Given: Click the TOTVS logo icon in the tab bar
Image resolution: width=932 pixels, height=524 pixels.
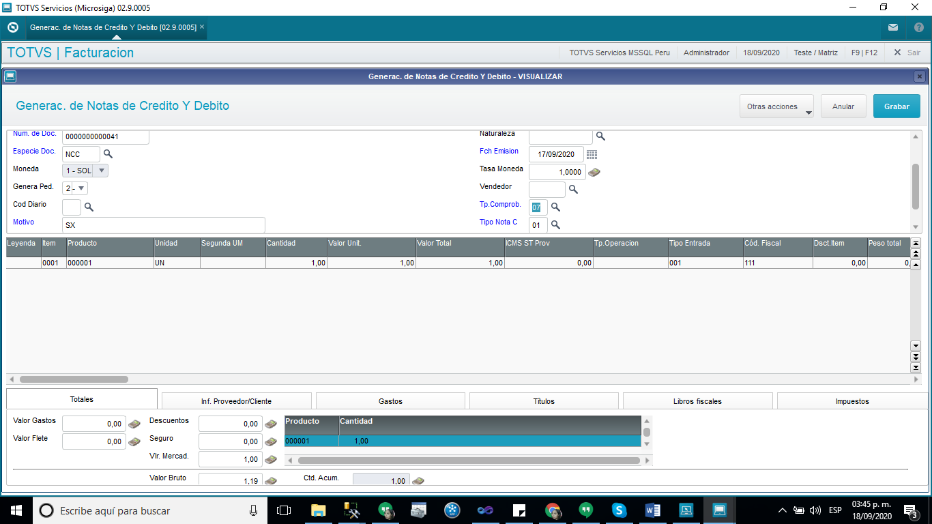Looking at the screenshot, I should pyautogui.click(x=12, y=27).
